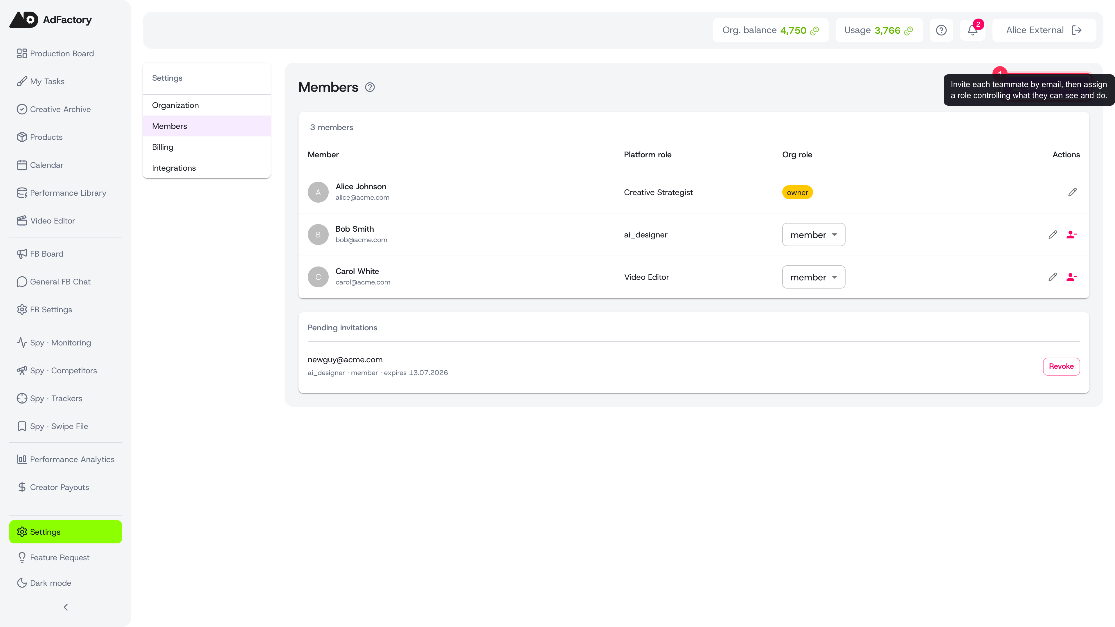Click the Actions column header

click(1066, 155)
